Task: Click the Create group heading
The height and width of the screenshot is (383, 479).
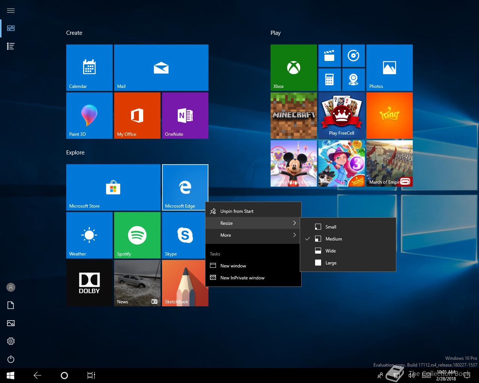Action: [74, 33]
